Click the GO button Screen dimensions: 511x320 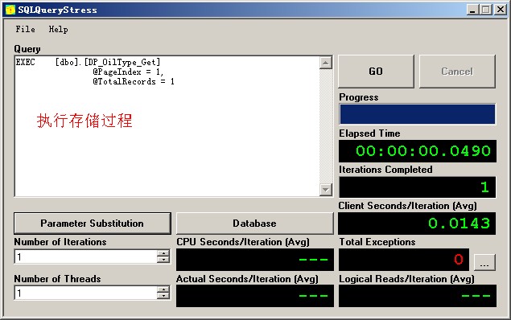[x=376, y=72]
